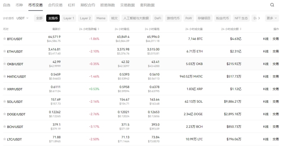The width and height of the screenshot is (284, 147).
Task: Sort by 24小时成交额 arrows
Action: [x=241, y=29]
